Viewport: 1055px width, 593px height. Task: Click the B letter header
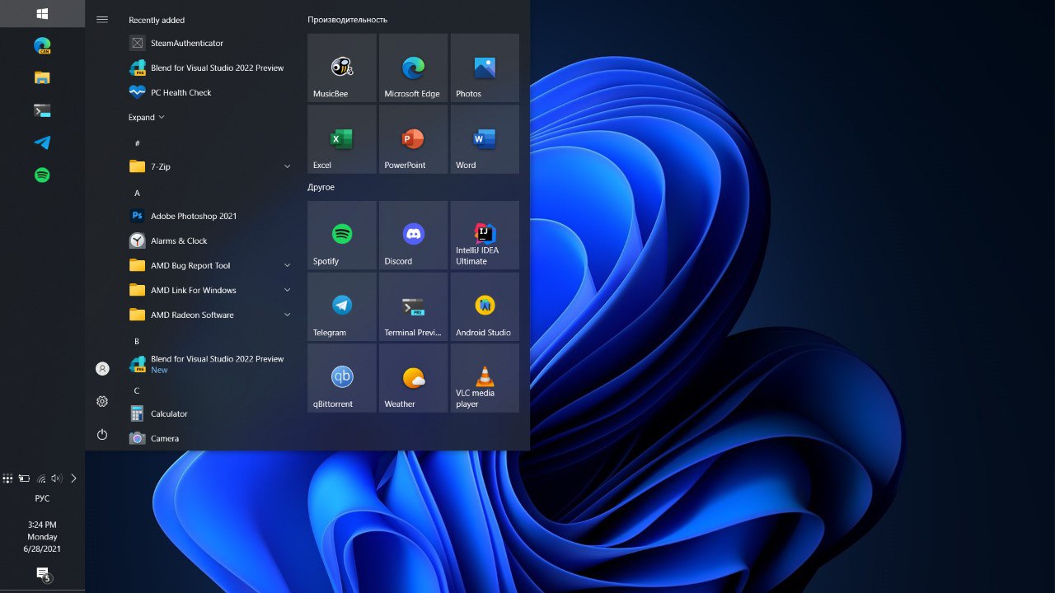coord(137,341)
